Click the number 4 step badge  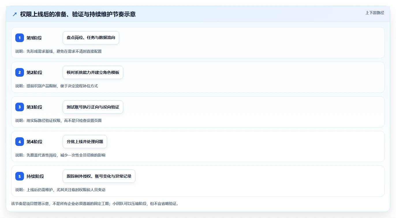coord(20,142)
